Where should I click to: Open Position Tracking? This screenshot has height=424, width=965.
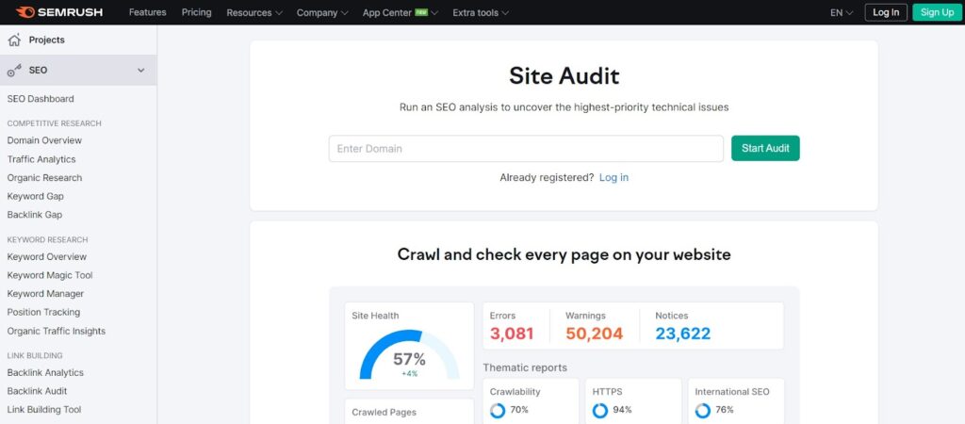pos(43,312)
